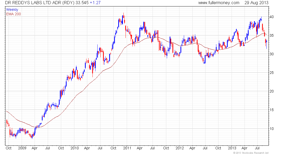Select the Weekly legend label
284x155 pixels.
click(x=12, y=10)
